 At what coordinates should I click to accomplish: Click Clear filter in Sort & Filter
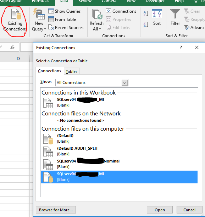click(192, 11)
